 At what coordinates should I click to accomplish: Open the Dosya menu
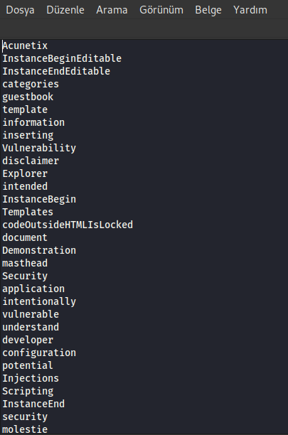coord(20,10)
